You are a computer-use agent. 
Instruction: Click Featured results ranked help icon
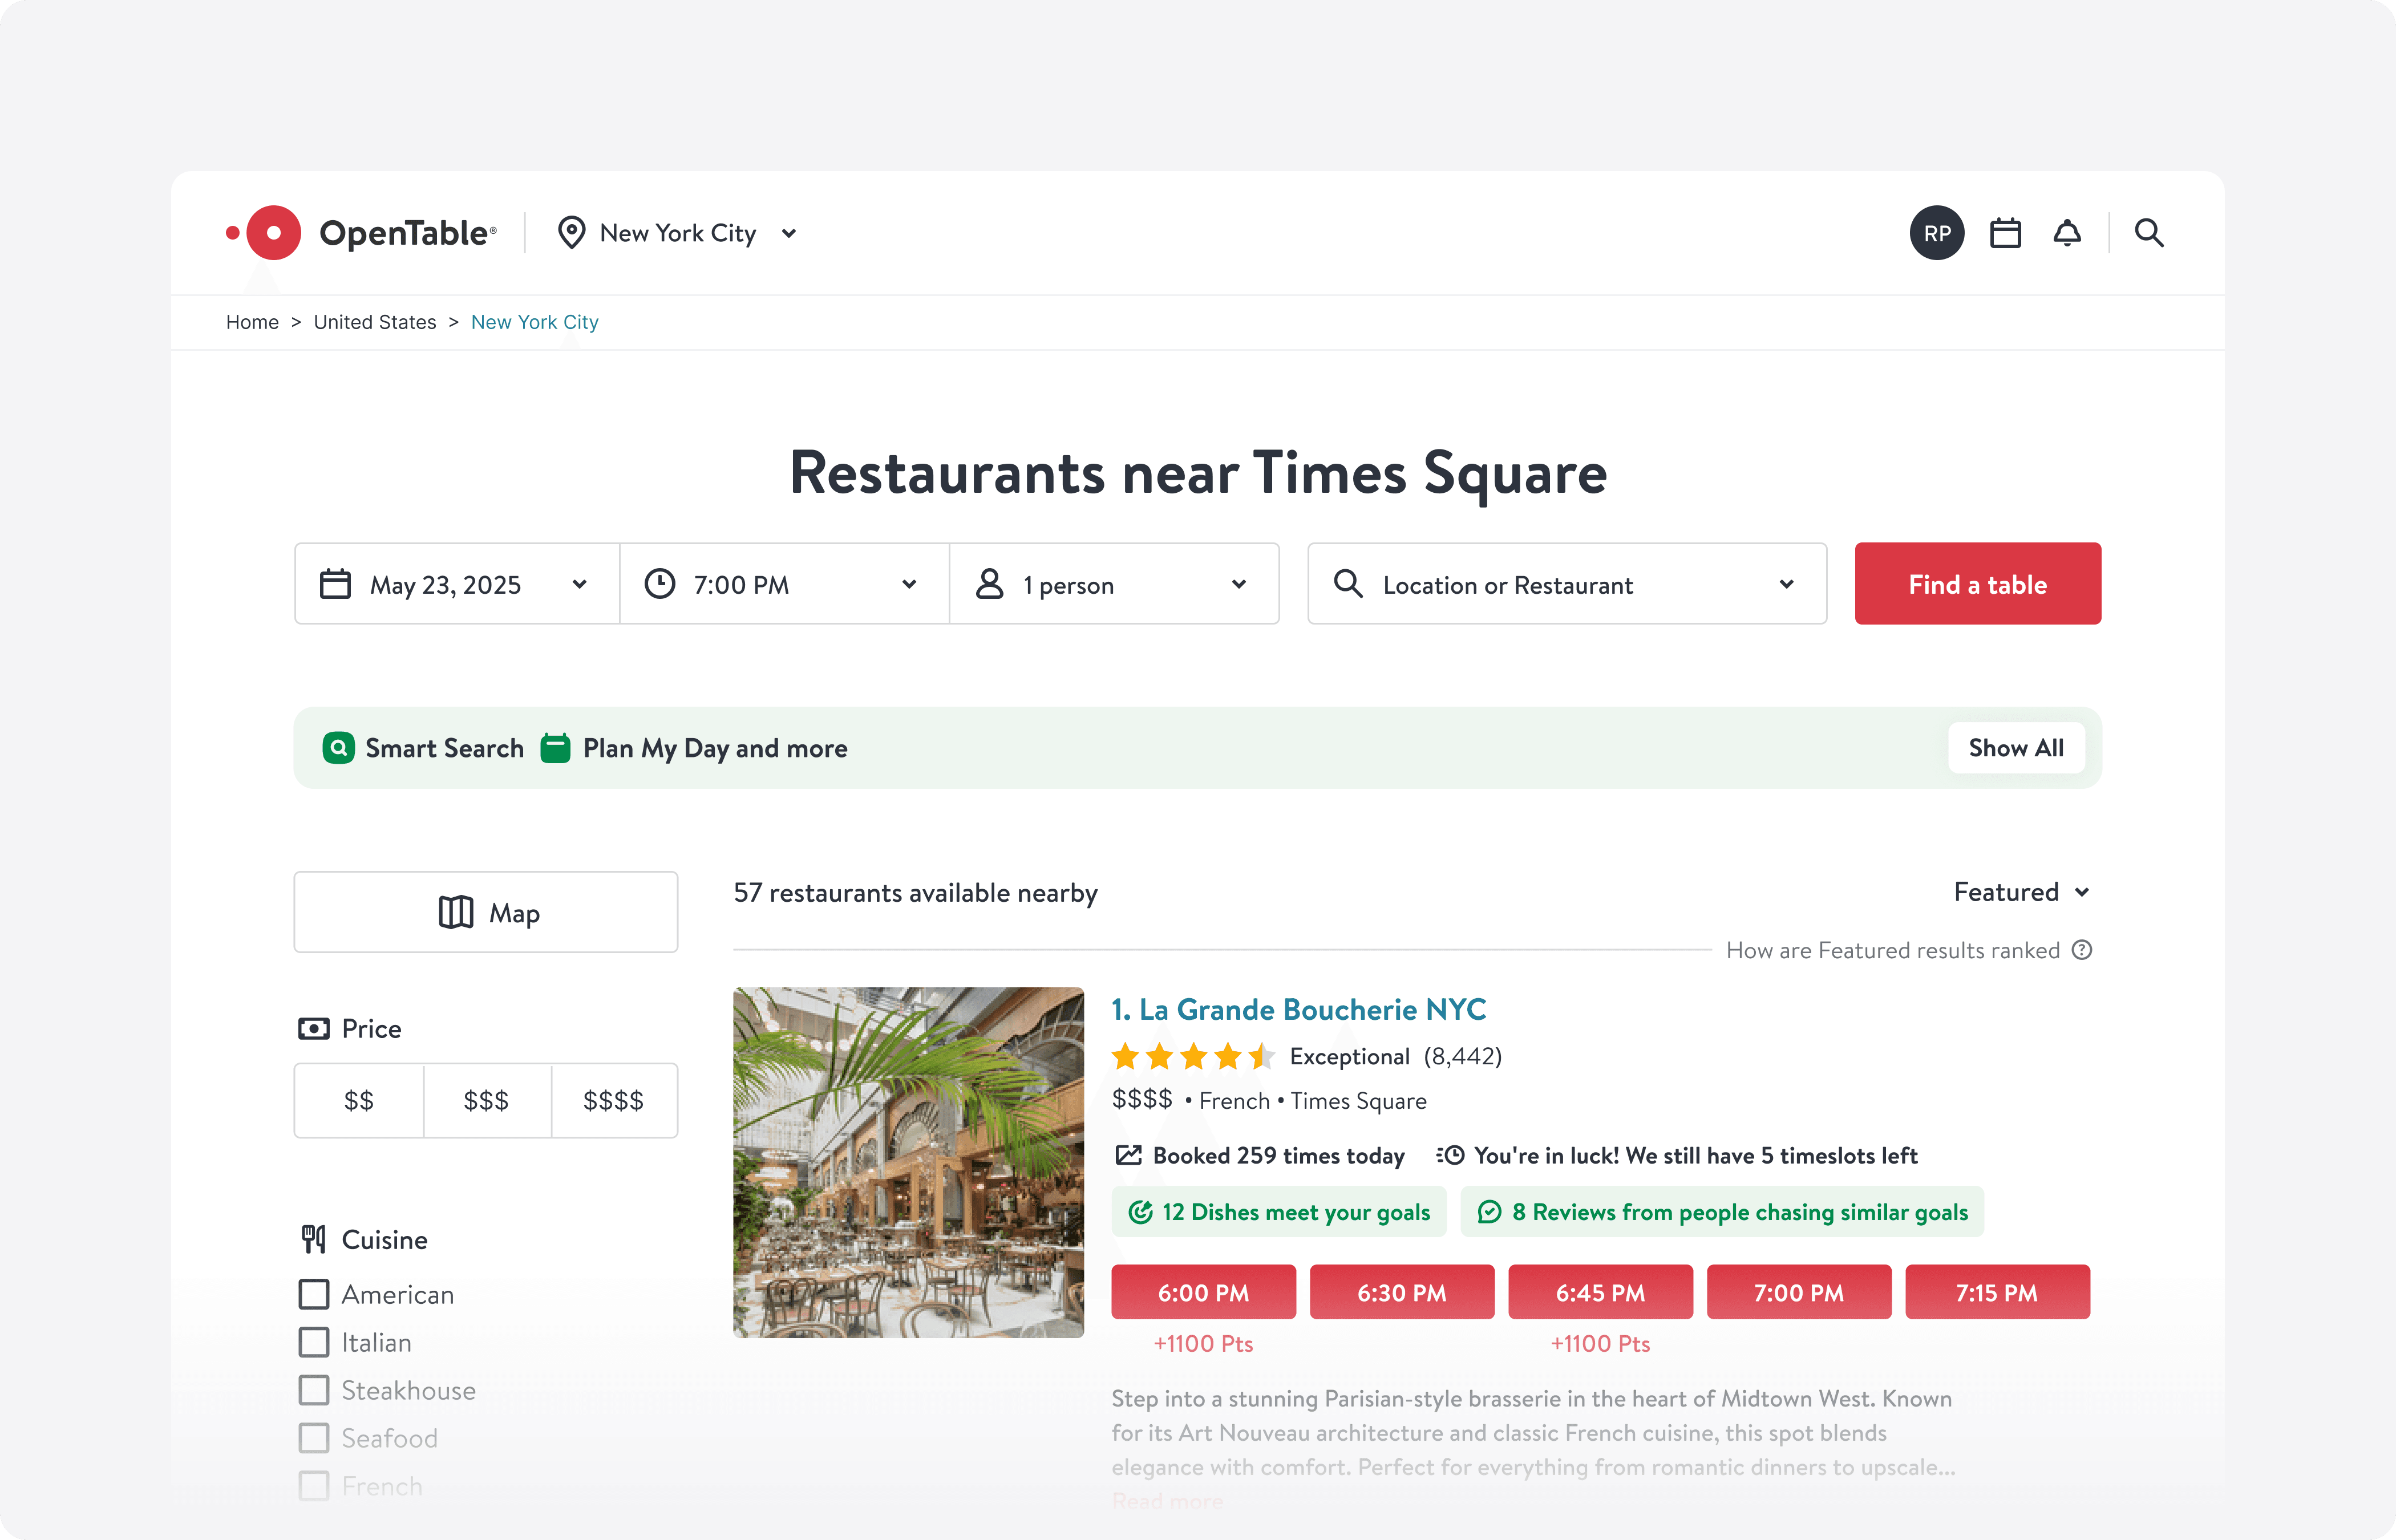pyautogui.click(x=2082, y=950)
